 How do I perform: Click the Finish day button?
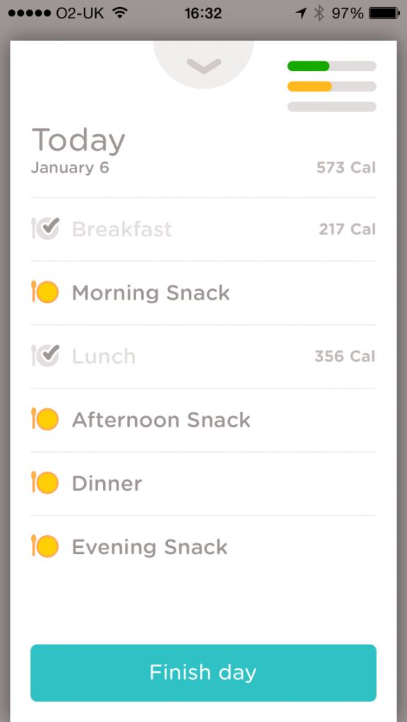[x=203, y=673]
